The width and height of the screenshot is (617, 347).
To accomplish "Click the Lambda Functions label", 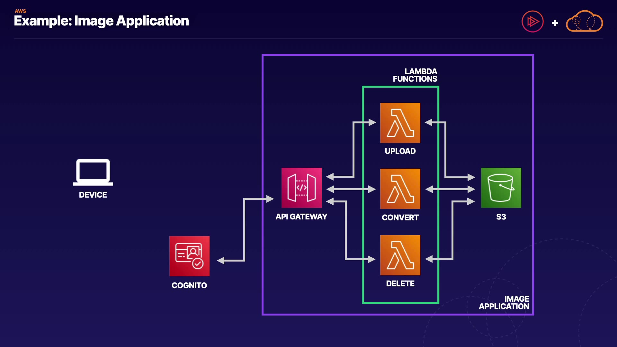I will tap(415, 75).
